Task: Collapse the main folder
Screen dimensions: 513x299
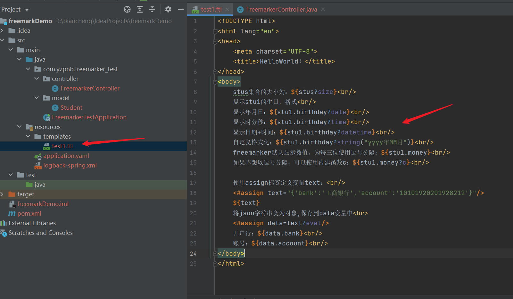Action: (x=11, y=50)
